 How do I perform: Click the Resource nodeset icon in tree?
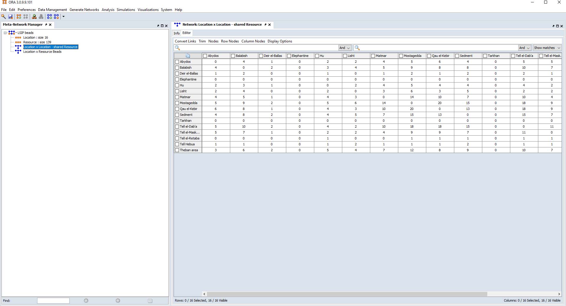(18, 42)
